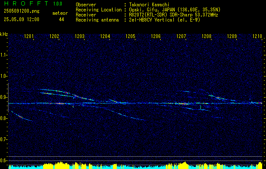
Task: Click the bright echo trace below 1201
Action: [x=21, y=116]
